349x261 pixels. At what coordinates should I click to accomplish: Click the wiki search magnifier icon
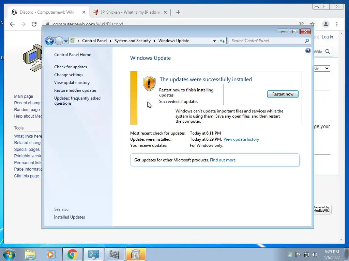328,52
